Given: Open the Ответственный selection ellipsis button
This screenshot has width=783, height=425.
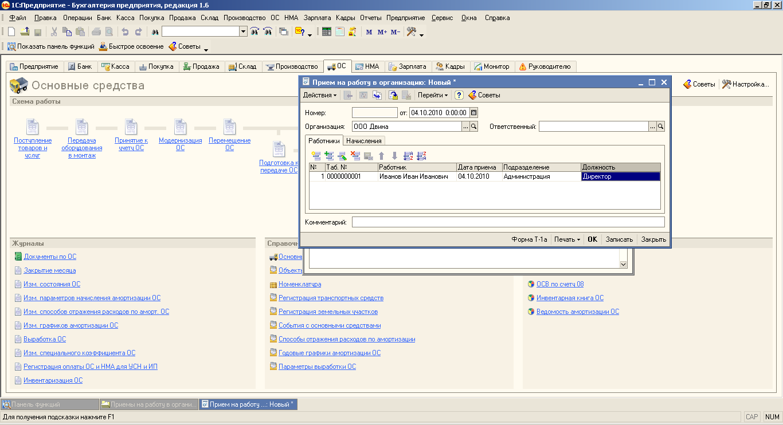Looking at the screenshot, I should pos(653,127).
